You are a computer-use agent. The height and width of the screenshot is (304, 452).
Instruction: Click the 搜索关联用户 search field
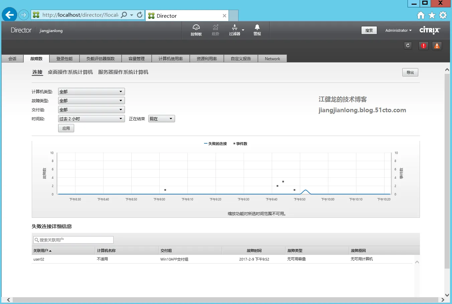click(x=73, y=240)
